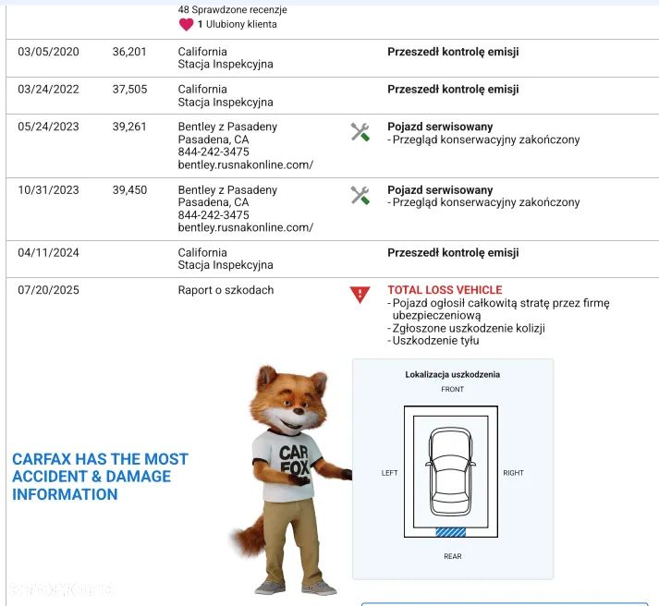Click 'Przeszedł kontrolę emisji' in 04/11/2024 row
The height and width of the screenshot is (606, 659).
(453, 252)
